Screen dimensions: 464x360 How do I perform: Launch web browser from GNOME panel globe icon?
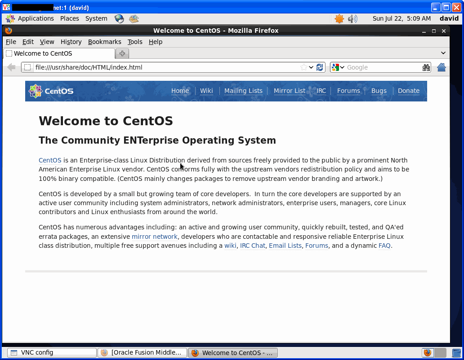coord(119,18)
